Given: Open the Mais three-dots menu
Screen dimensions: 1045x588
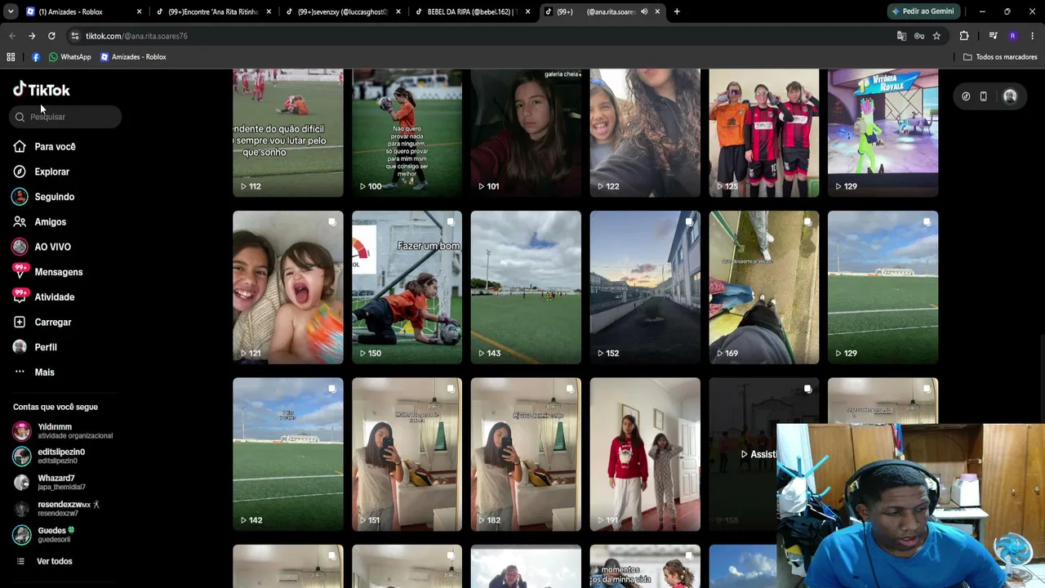Looking at the screenshot, I should [20, 372].
